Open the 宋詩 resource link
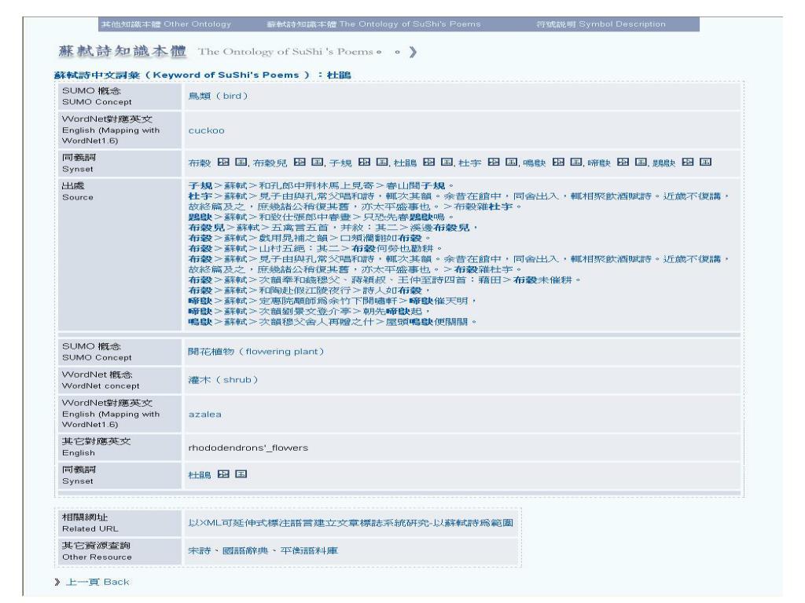 pos(199,550)
